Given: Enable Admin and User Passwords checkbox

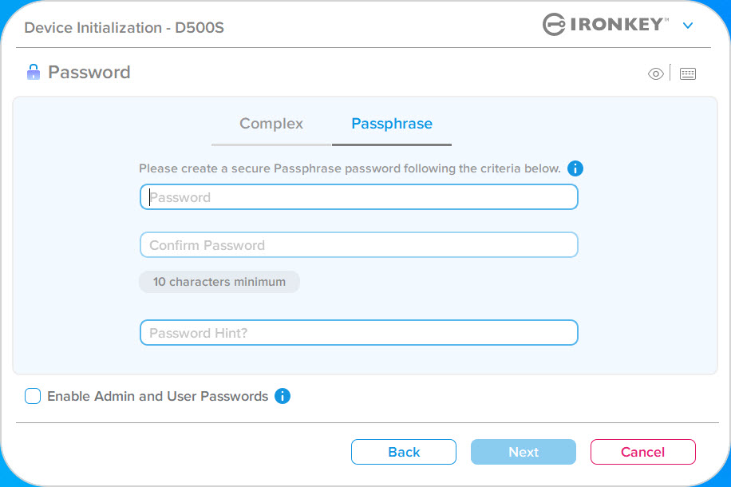Looking at the screenshot, I should (x=33, y=396).
